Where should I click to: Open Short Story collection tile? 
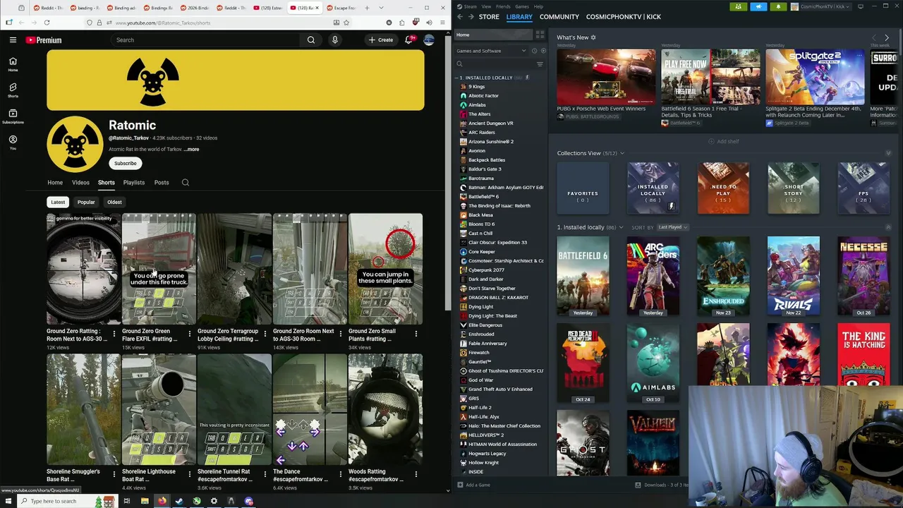point(794,188)
